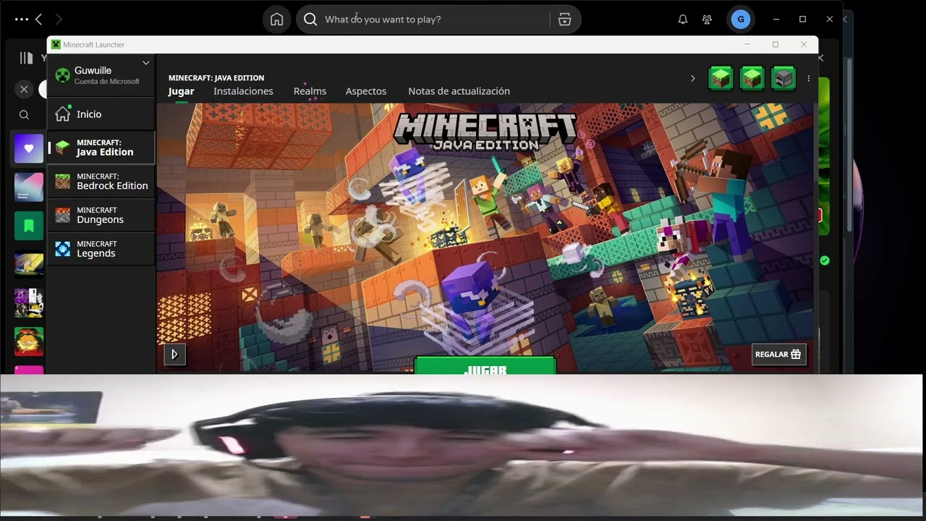Click the Guwuille account avatar icon
Viewport: 926px width, 521px height.
(x=63, y=75)
